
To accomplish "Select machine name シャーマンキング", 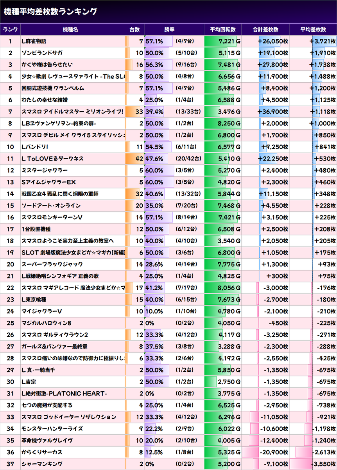I will click(x=42, y=464).
